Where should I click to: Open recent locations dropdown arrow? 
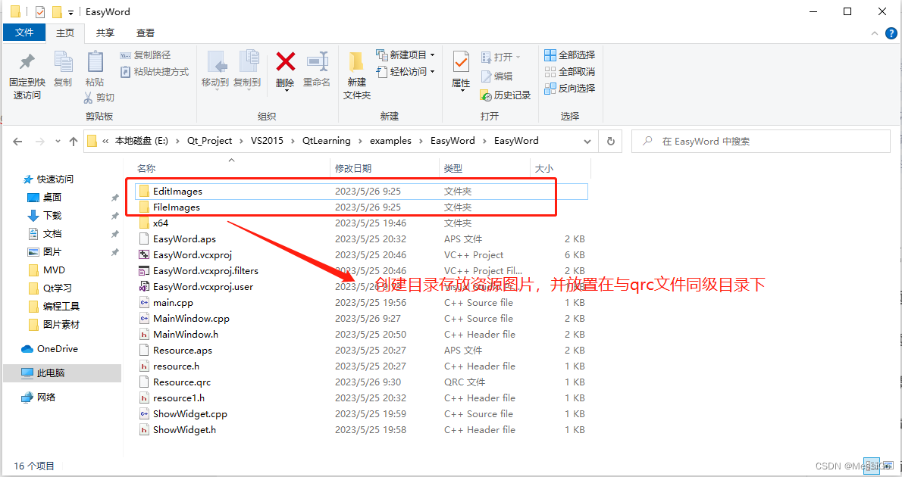coord(58,142)
